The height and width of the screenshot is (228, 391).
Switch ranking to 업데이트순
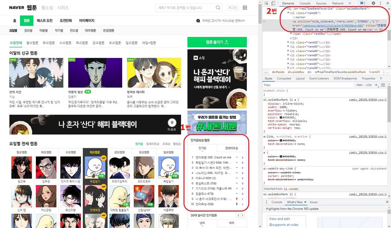point(232,148)
